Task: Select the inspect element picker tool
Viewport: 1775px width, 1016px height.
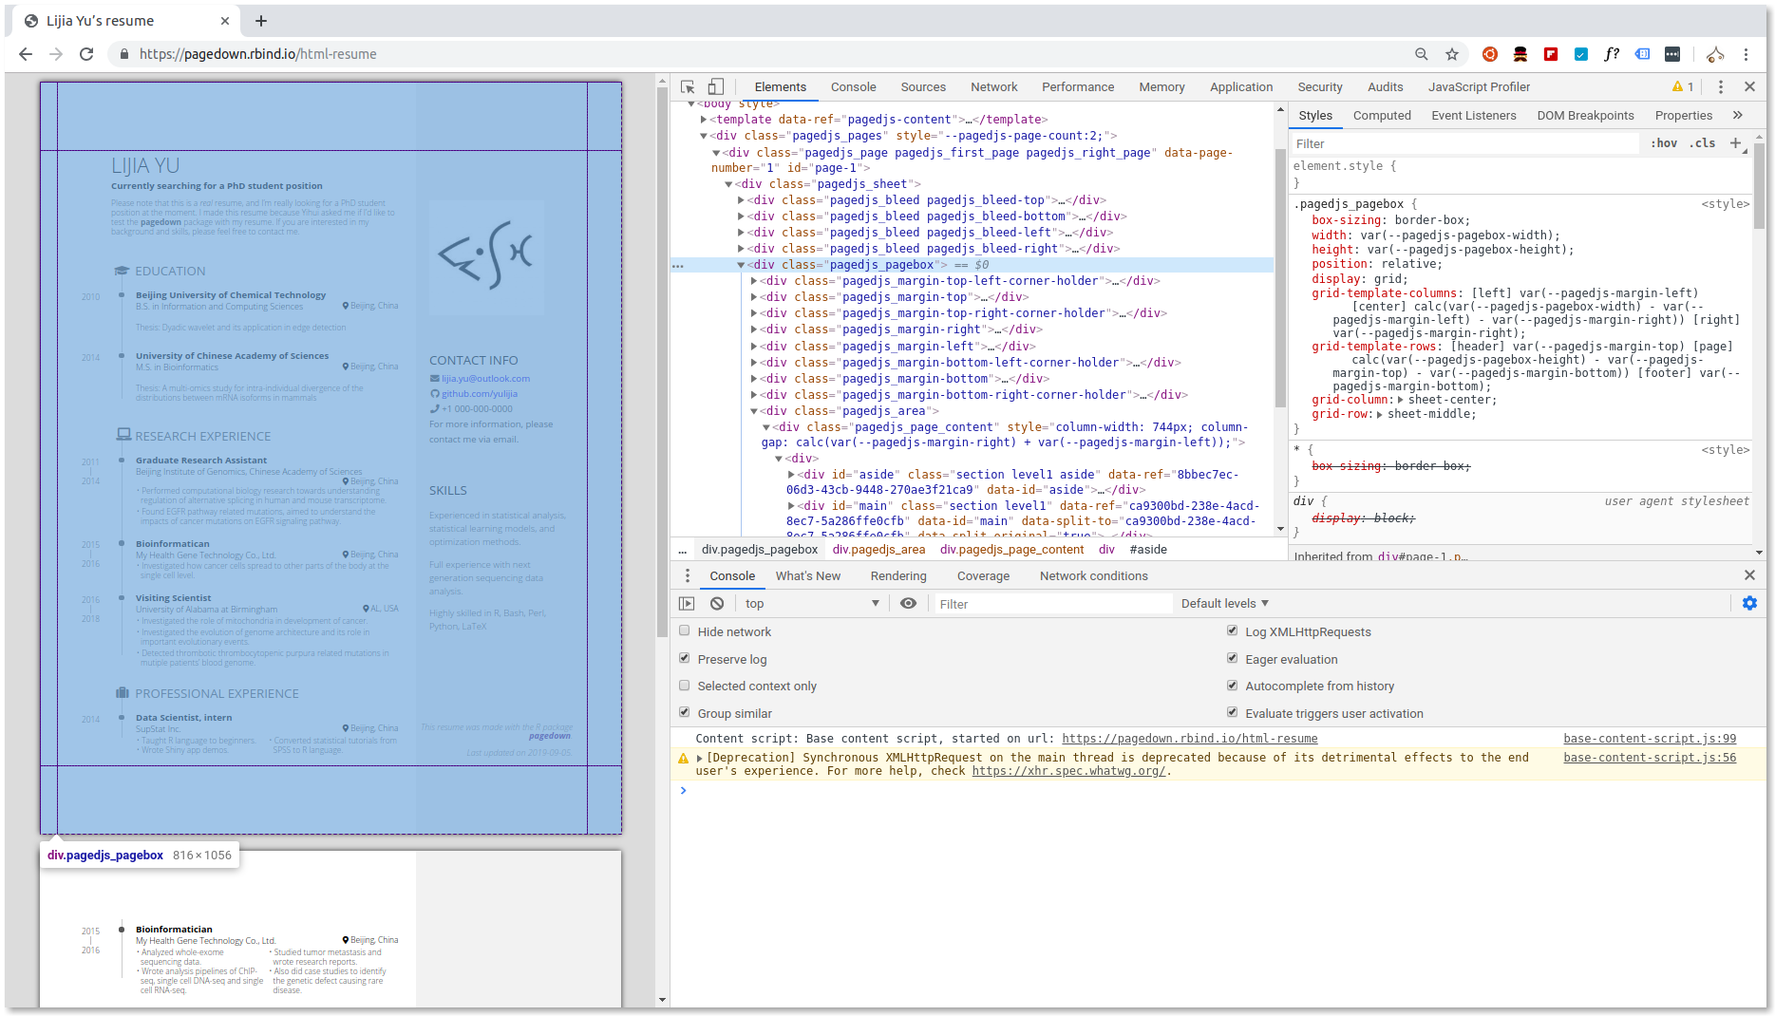Action: point(687,86)
